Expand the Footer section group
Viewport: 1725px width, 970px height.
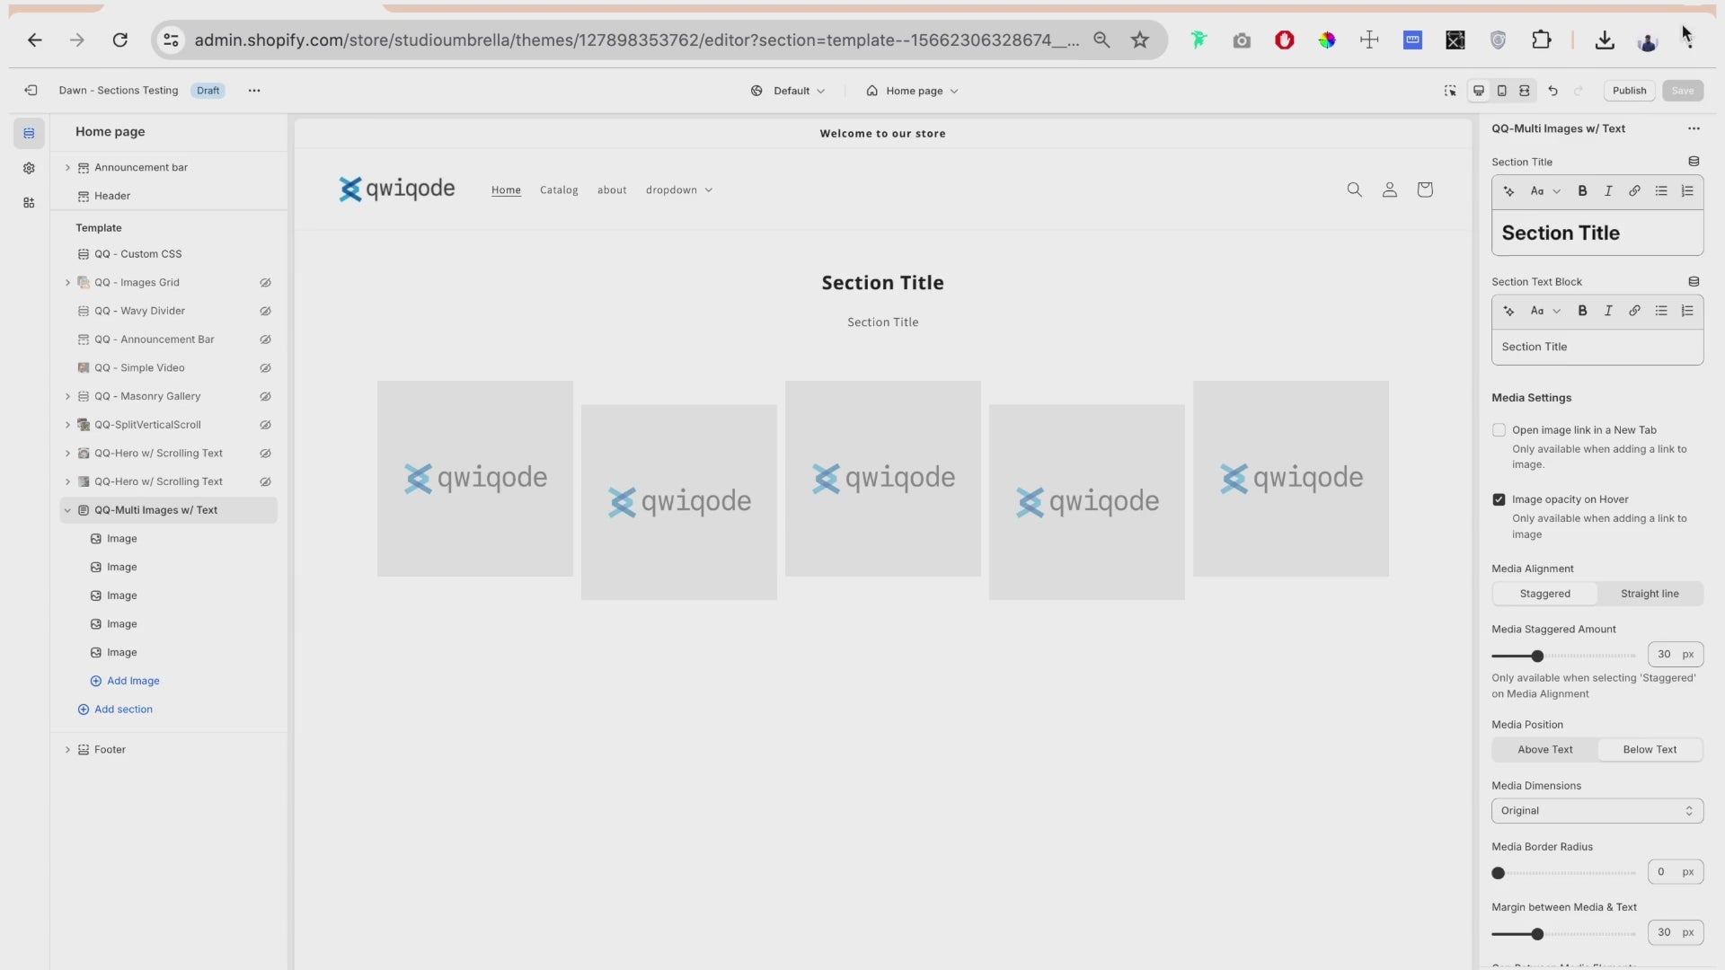point(67,750)
